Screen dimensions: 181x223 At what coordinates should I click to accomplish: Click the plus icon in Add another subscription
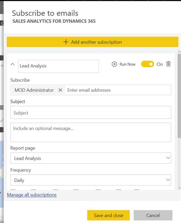(x=66, y=42)
